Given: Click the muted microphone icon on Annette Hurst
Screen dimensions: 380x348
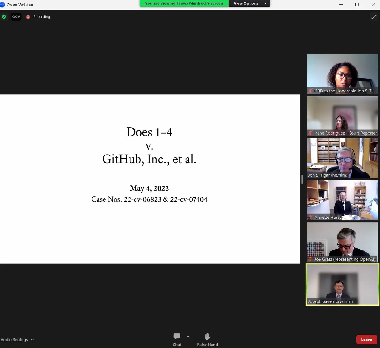Looking at the screenshot, I should 311,217.
